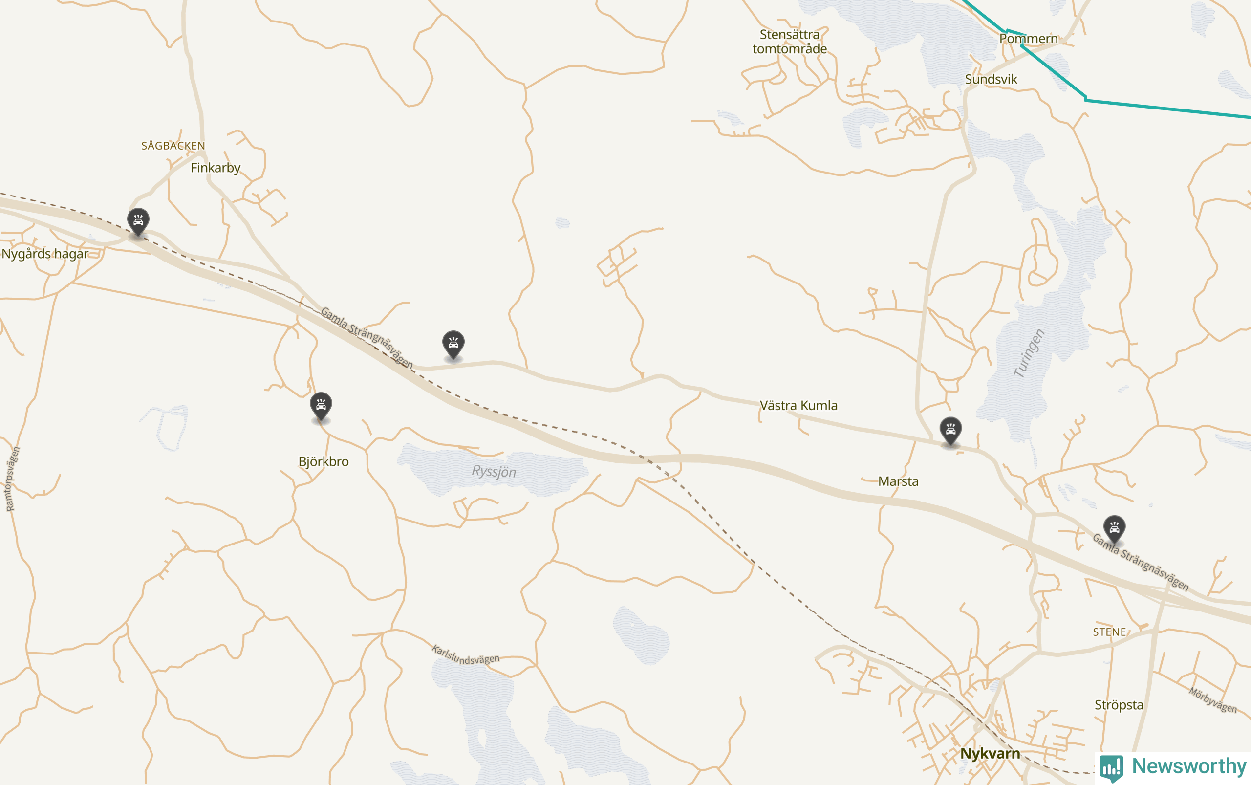1251x785 pixels.
Task: Select the Ryssjön lake label
Action: (494, 471)
